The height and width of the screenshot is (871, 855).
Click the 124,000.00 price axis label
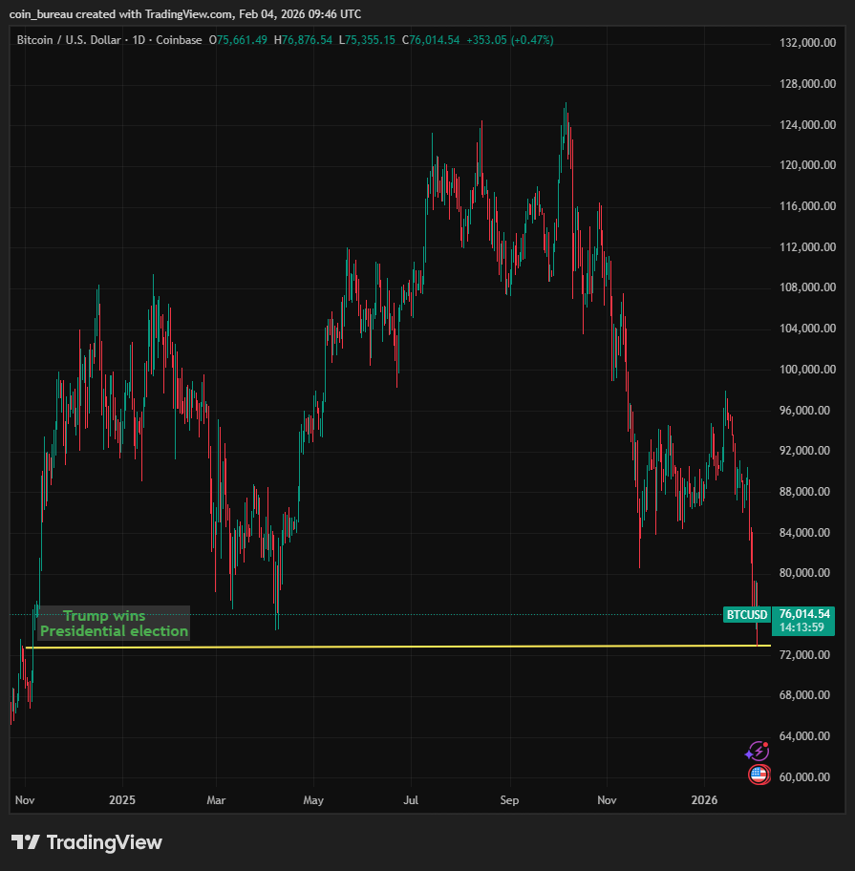click(807, 124)
